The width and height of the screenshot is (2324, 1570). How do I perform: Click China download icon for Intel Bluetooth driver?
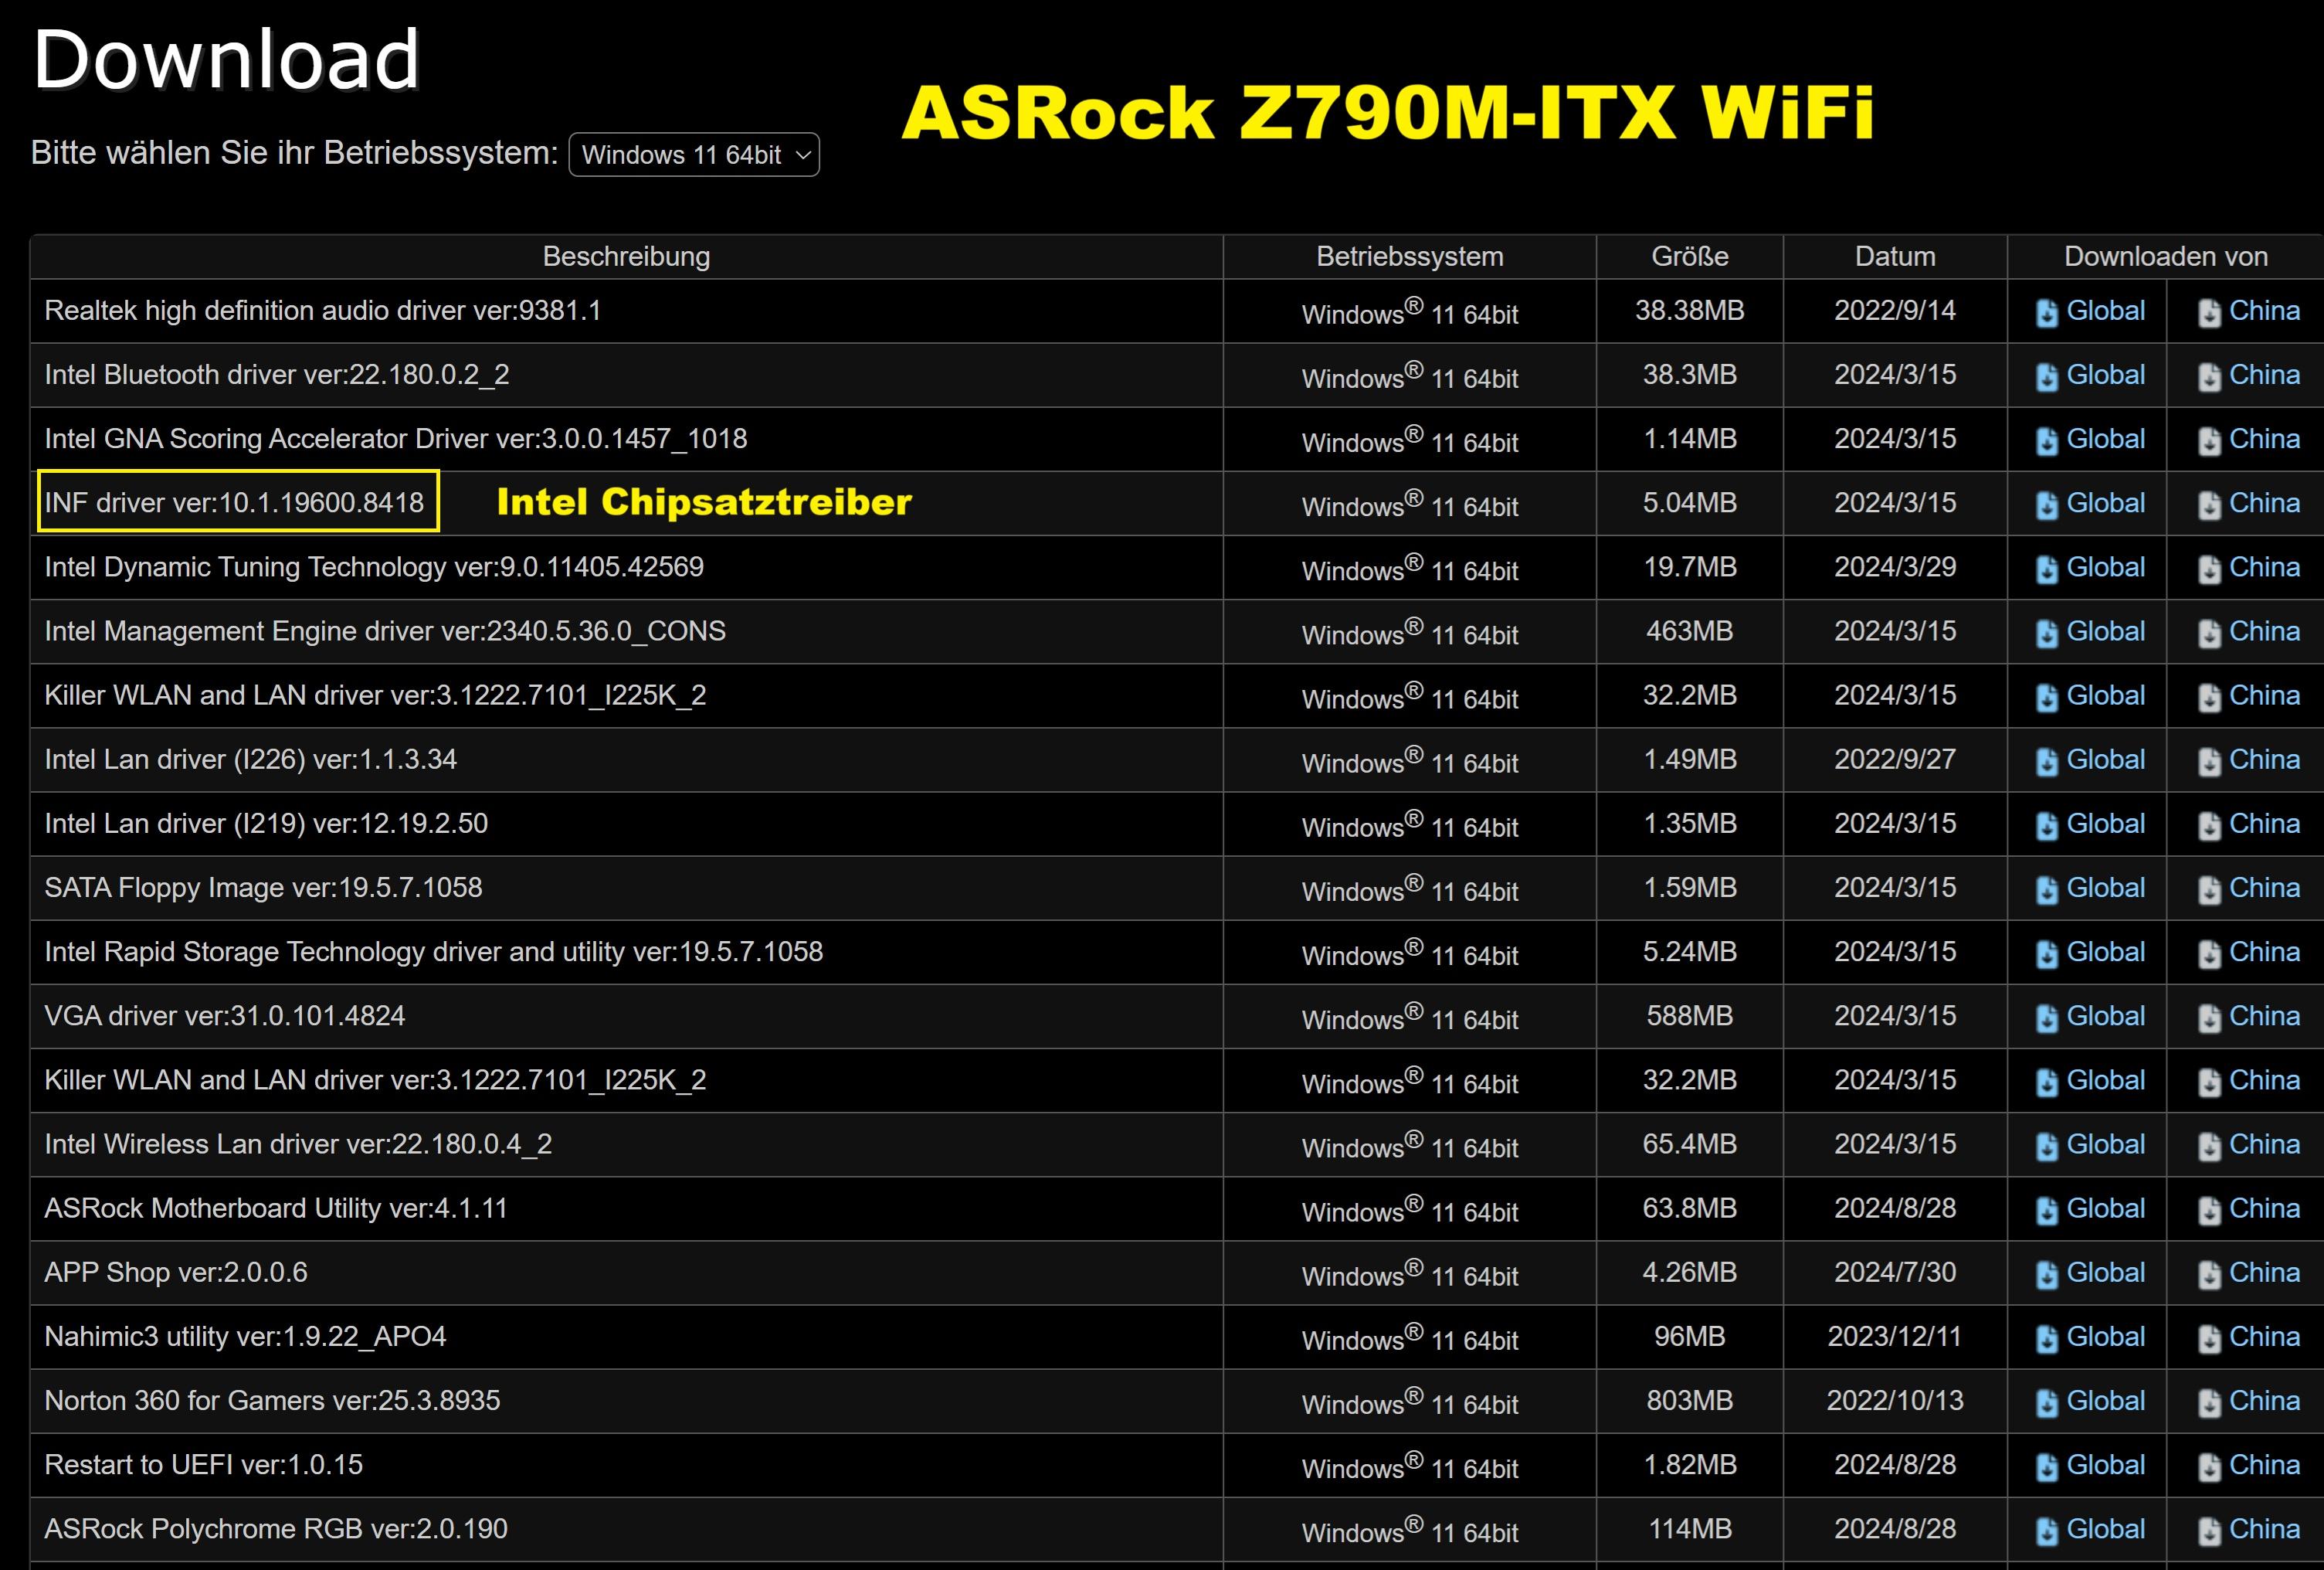click(x=2209, y=377)
